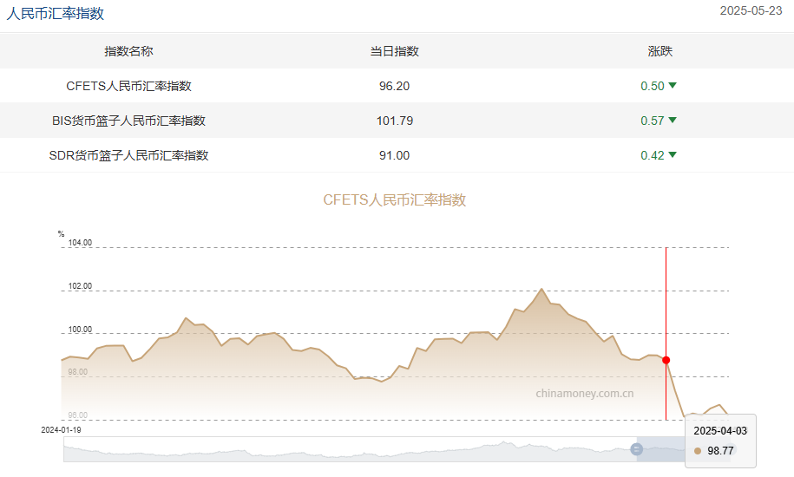Click the 101.79 index value
794x477 pixels.
point(394,121)
